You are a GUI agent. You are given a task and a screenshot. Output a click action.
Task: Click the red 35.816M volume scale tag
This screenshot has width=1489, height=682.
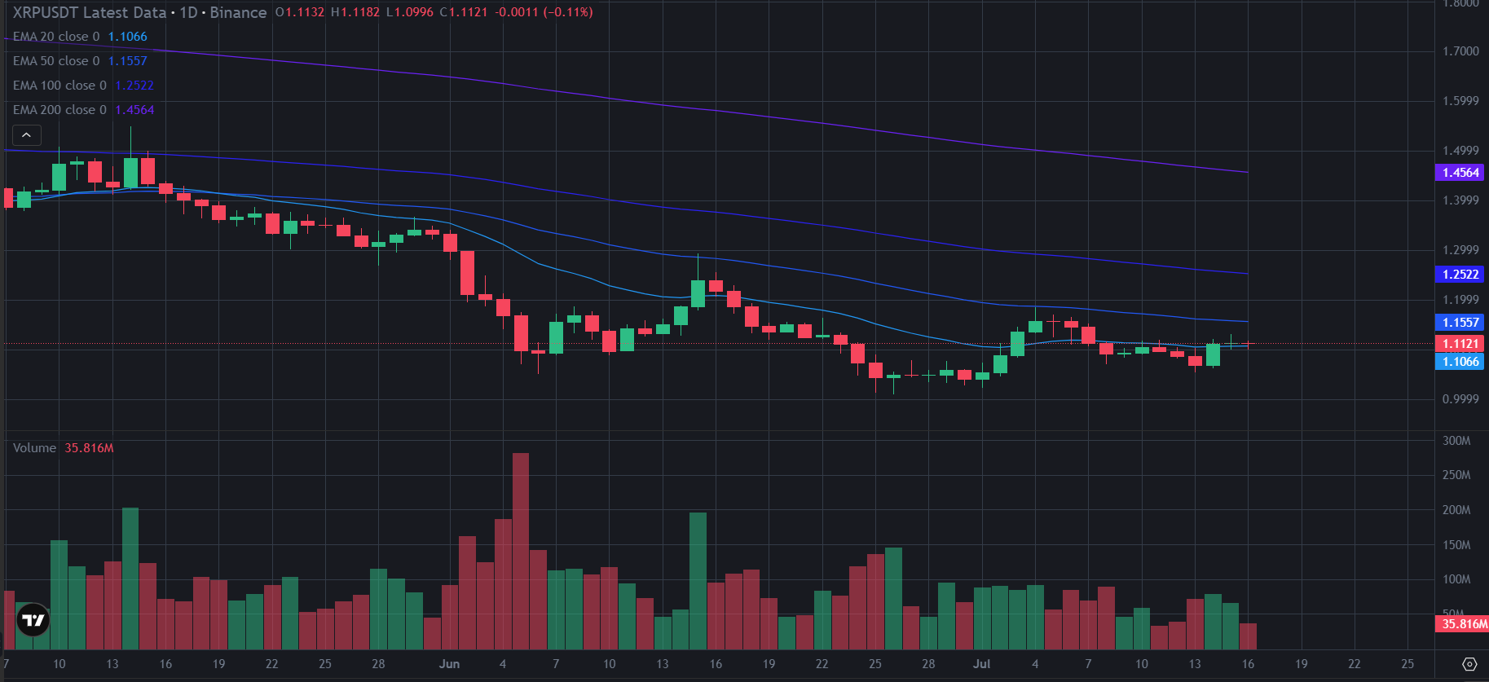1462,624
